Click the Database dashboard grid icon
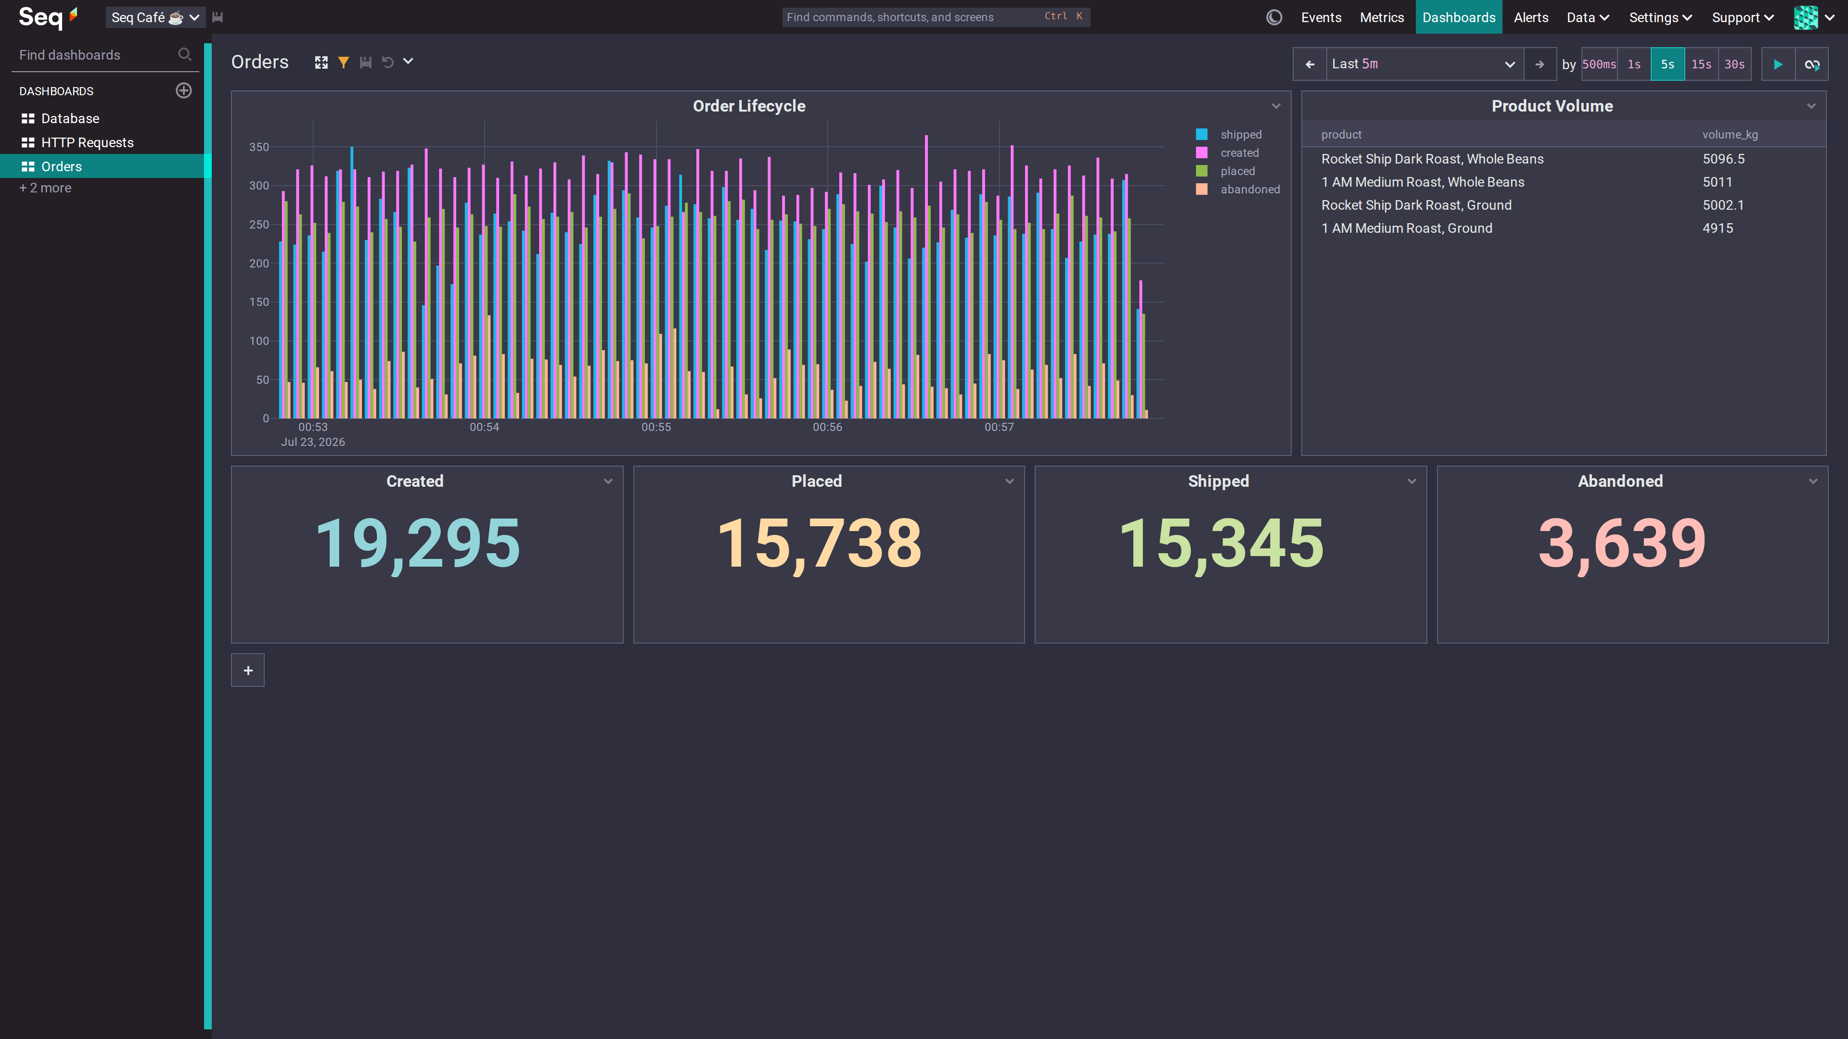Viewport: 1848px width, 1039px height. point(28,118)
